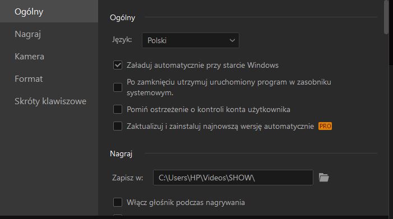Image resolution: width=393 pixels, height=219 pixels.
Task: Open the folder browse icon next to save path
Action: [324, 178]
